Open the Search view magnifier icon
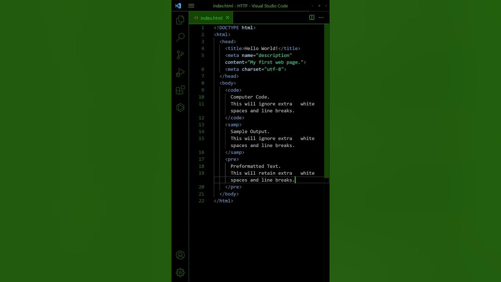 click(x=180, y=37)
